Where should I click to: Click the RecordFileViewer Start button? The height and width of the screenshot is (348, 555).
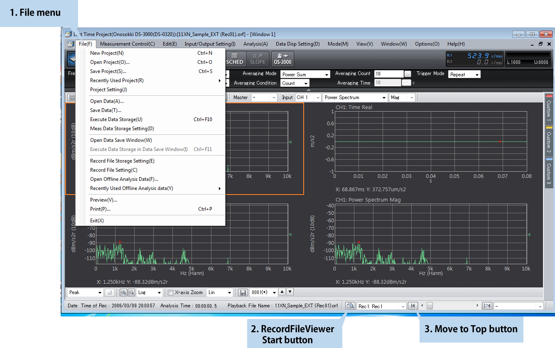[x=350, y=306]
